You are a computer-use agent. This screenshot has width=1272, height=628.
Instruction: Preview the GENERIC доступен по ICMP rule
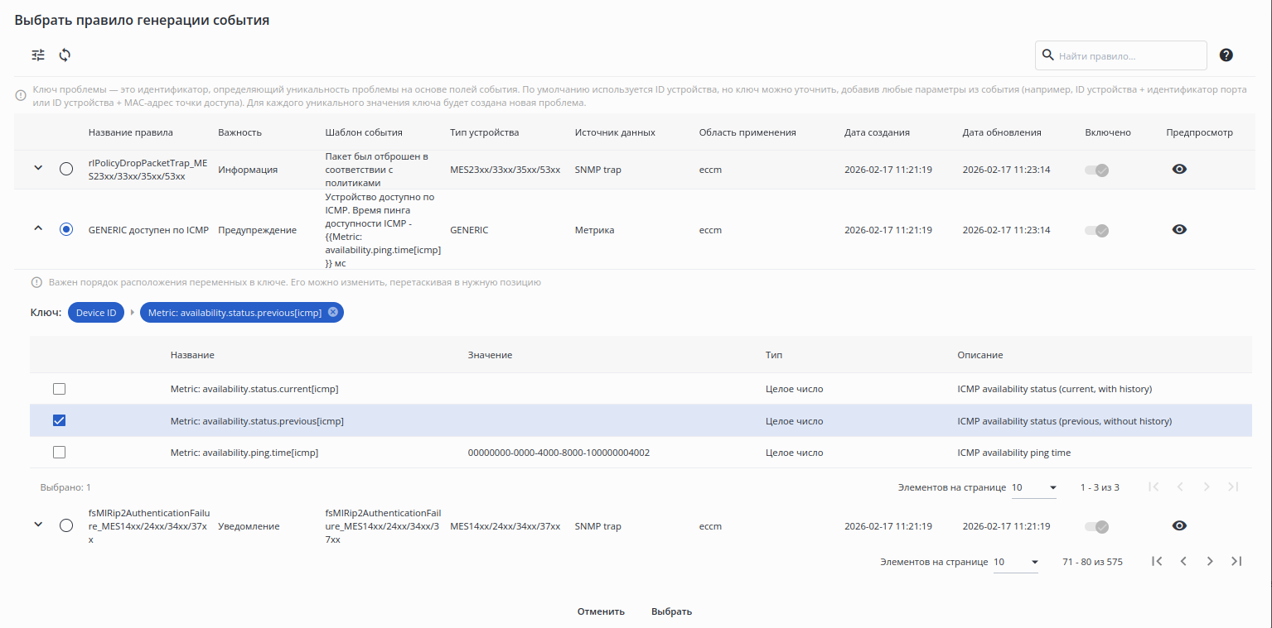tap(1179, 229)
